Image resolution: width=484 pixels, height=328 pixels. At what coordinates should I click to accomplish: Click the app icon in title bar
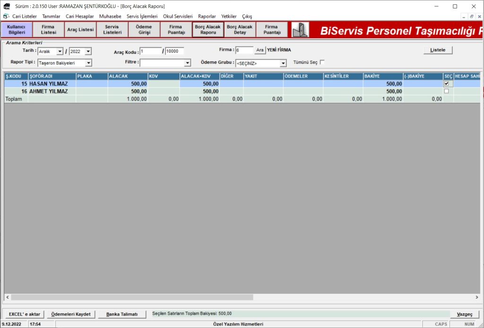pyautogui.click(x=7, y=6)
